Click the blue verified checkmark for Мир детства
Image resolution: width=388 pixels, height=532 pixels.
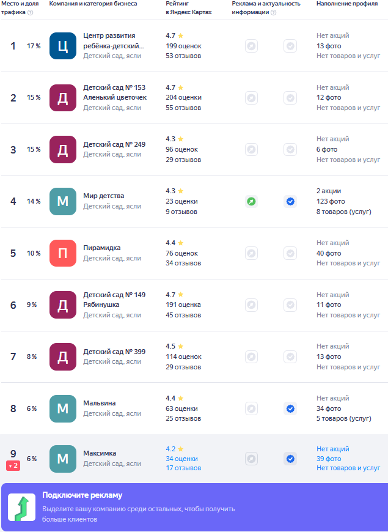[290, 201]
